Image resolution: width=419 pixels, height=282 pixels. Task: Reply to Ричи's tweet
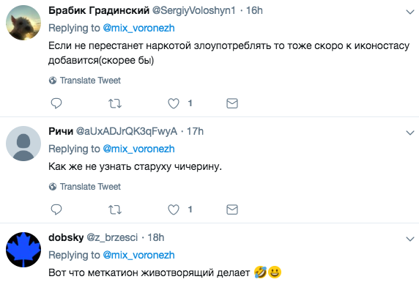56,209
